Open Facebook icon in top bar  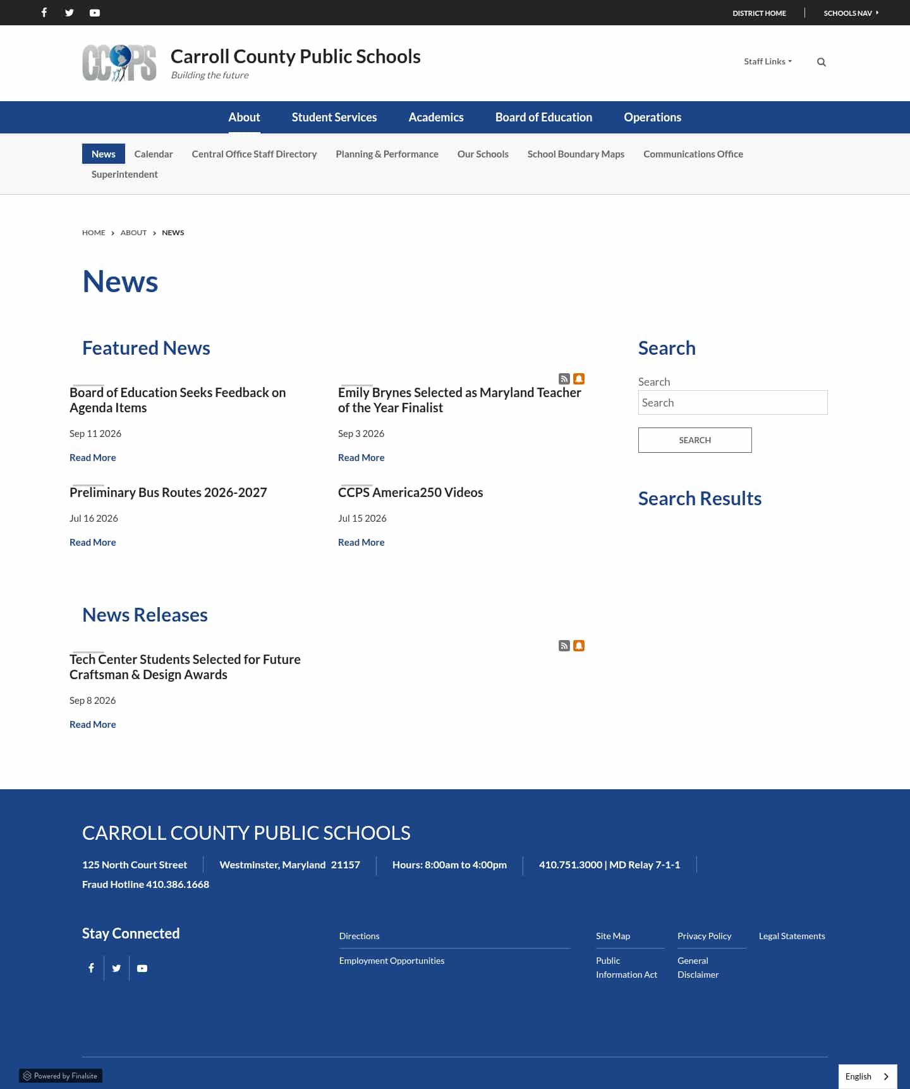click(44, 13)
